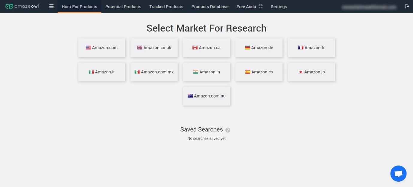Screen dimensions: 413x187
Task: Open the Settings tab
Action: pos(279,7)
